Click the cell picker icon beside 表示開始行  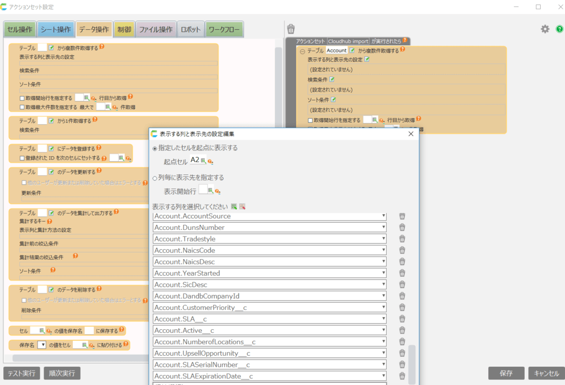[210, 190]
